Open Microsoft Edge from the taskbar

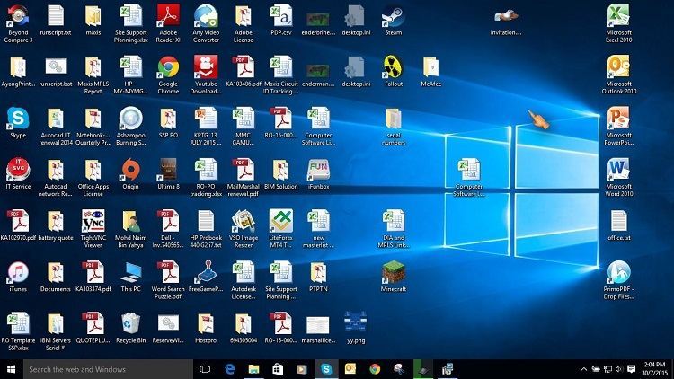point(230,369)
